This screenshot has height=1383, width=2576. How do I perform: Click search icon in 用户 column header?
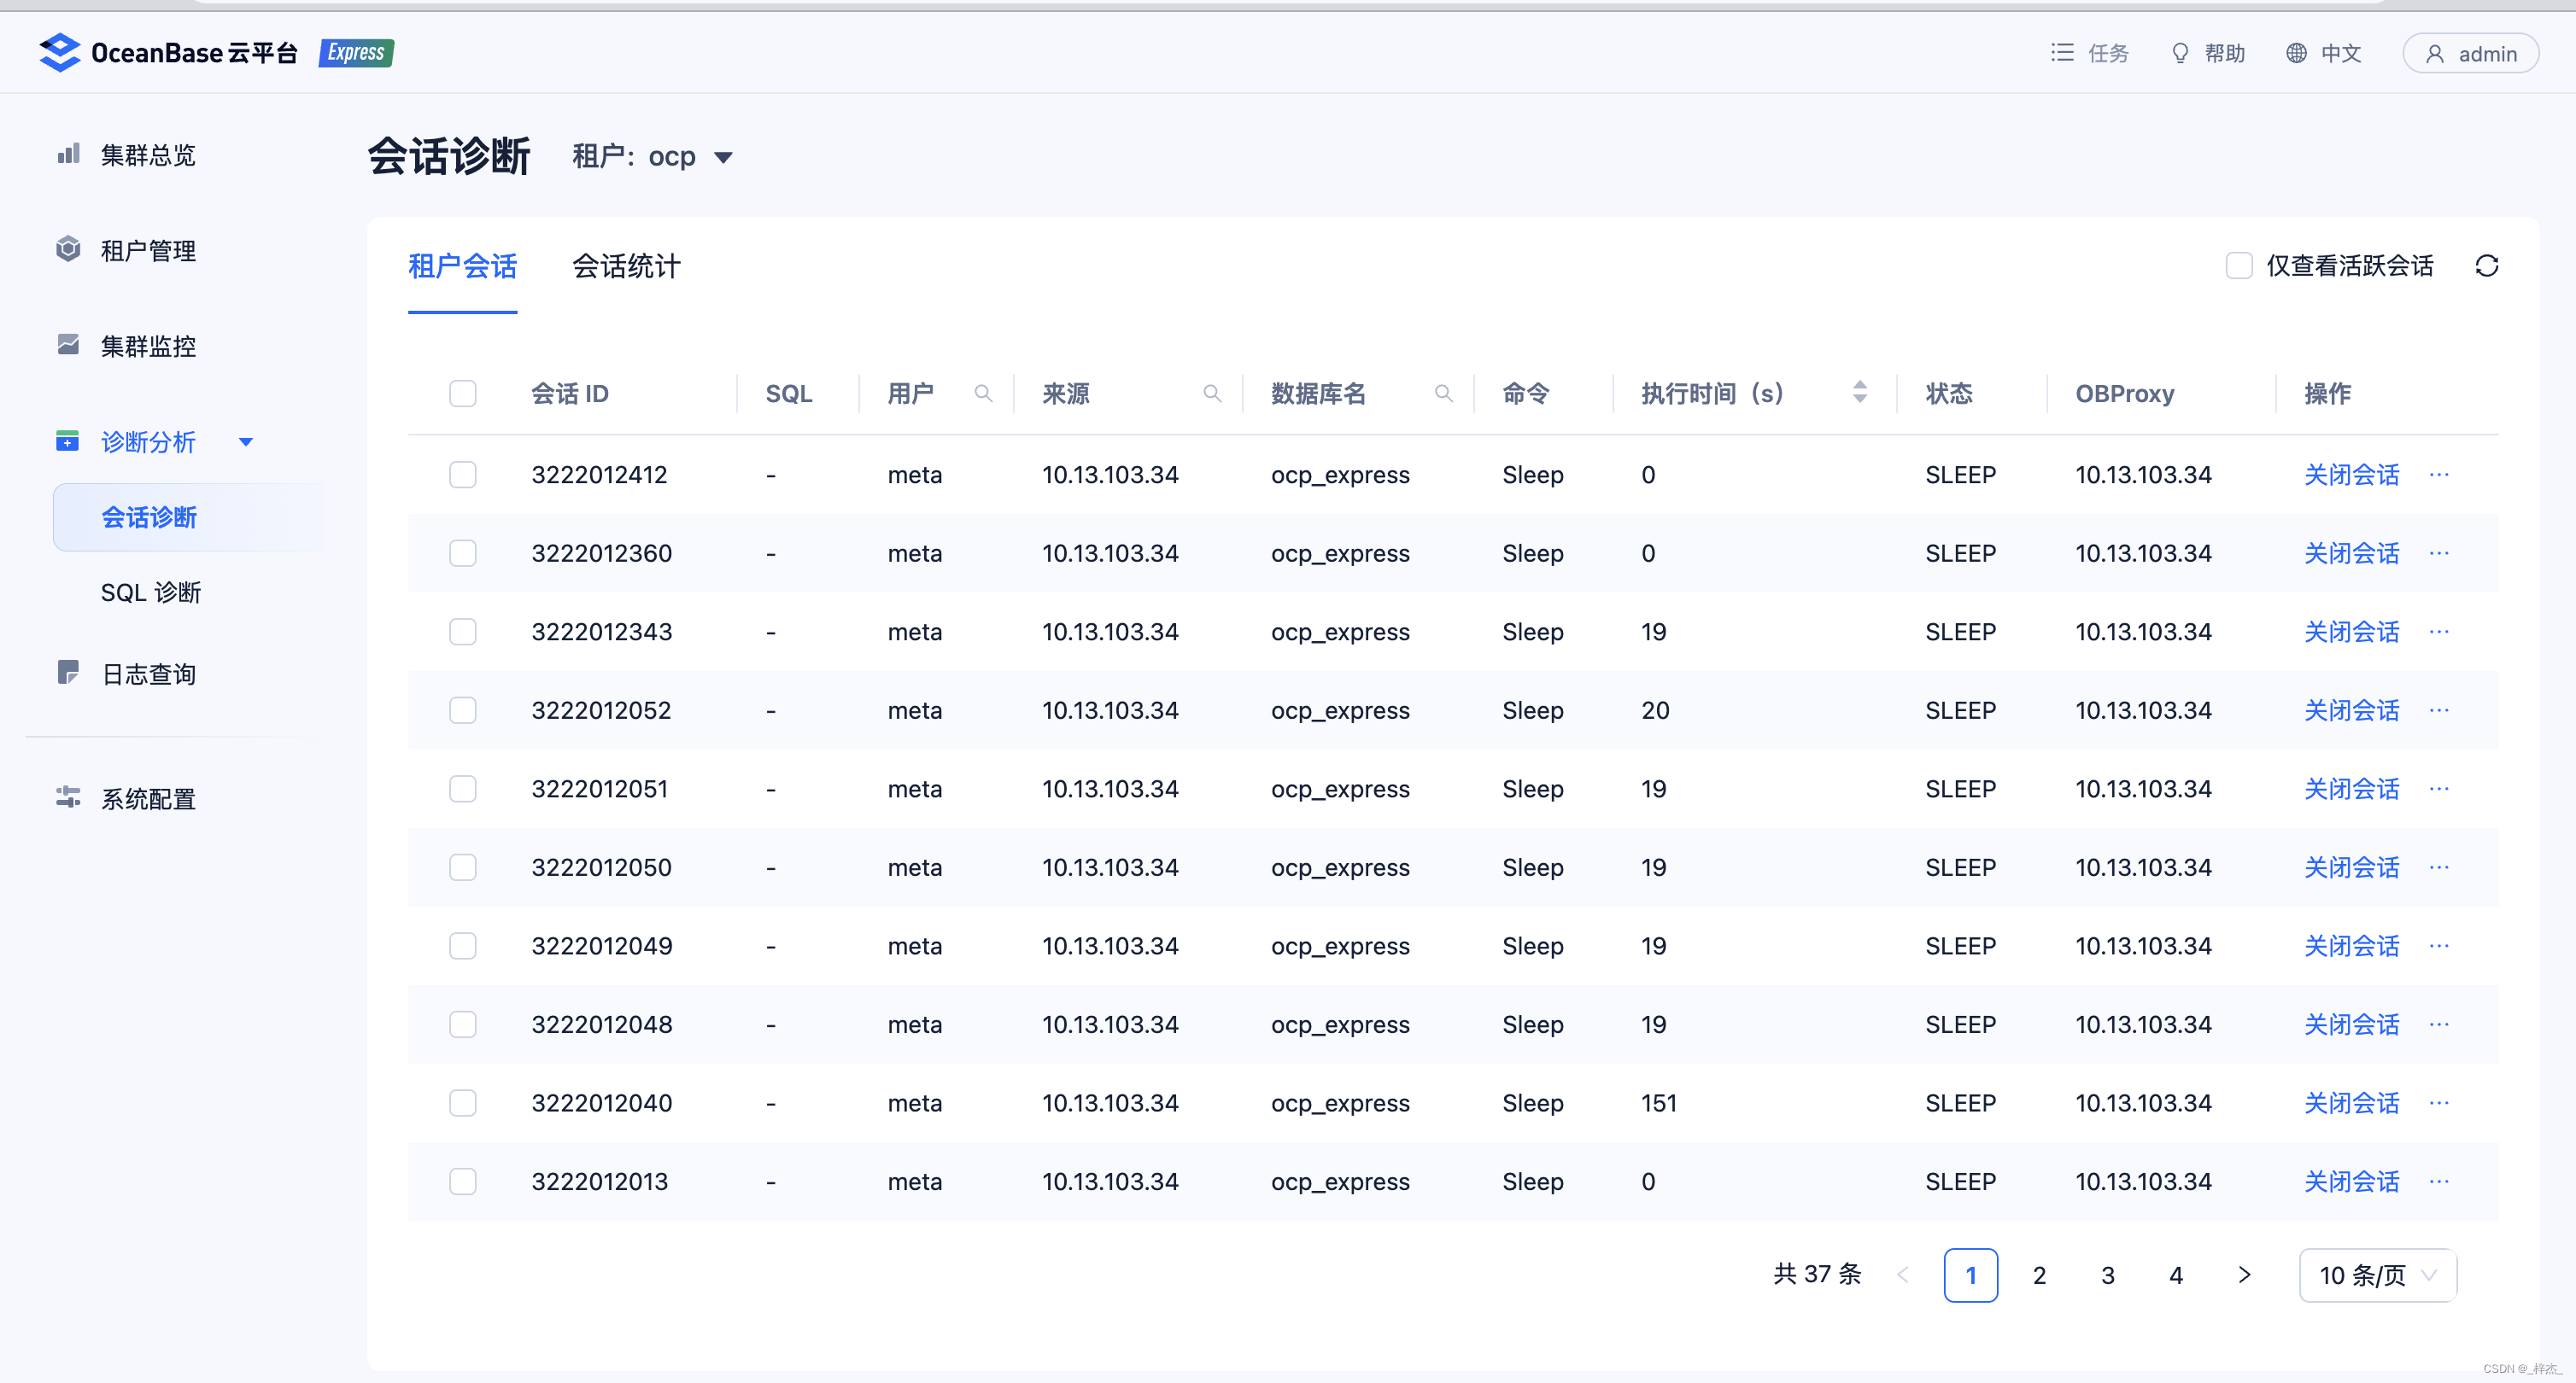coord(983,394)
